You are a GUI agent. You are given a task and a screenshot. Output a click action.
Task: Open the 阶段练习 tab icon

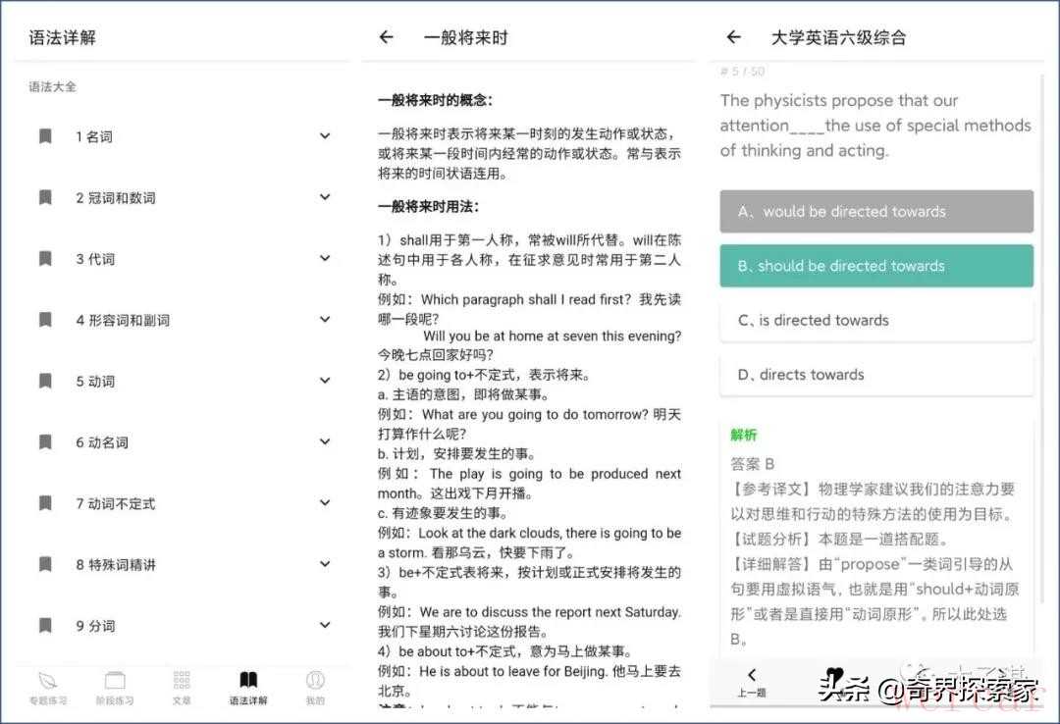click(x=115, y=680)
